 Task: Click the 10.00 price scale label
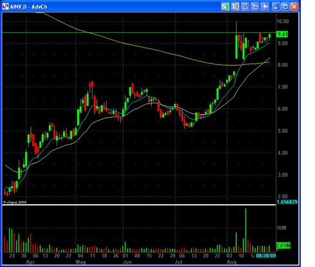[x=282, y=21]
